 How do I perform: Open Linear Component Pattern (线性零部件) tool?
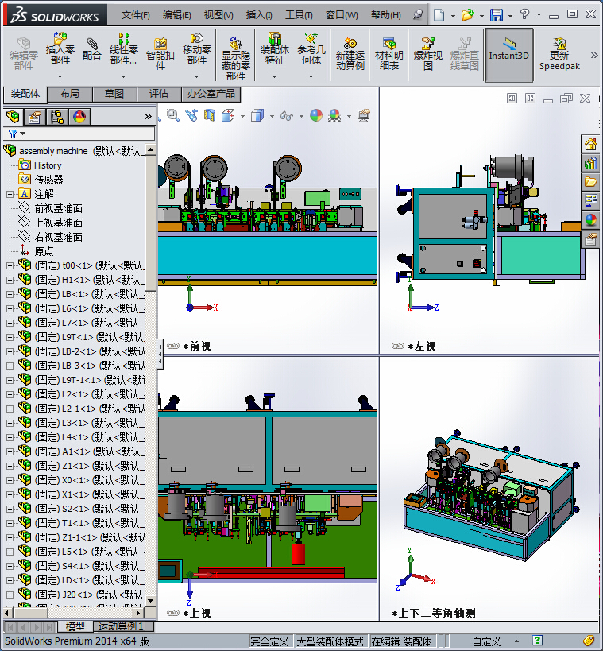tap(124, 48)
